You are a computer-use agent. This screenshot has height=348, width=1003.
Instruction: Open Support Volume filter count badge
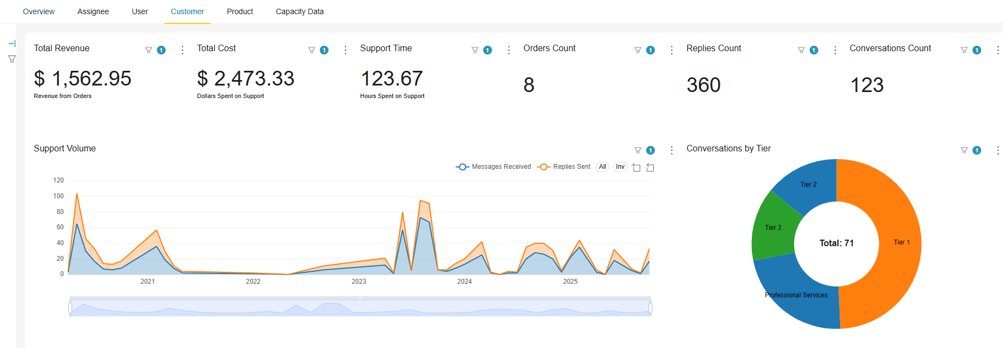coord(651,150)
